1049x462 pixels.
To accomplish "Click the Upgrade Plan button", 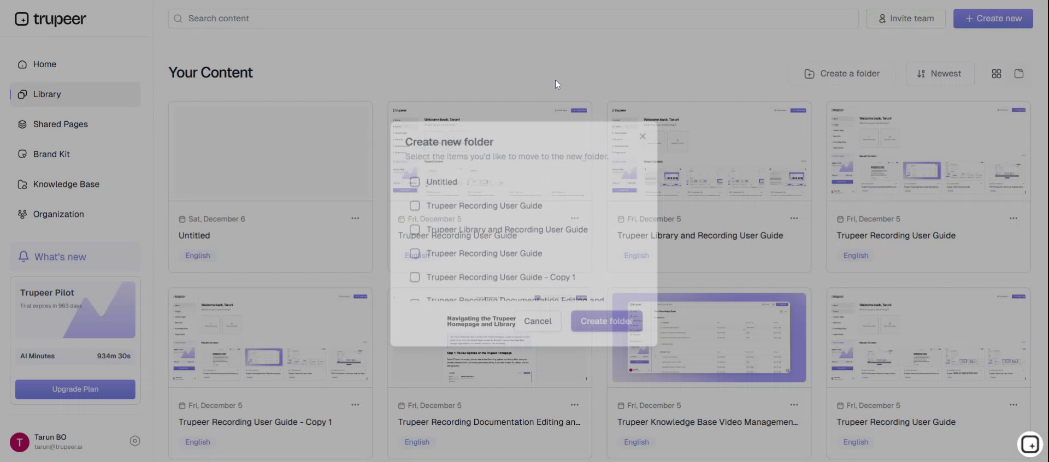I will (75, 389).
